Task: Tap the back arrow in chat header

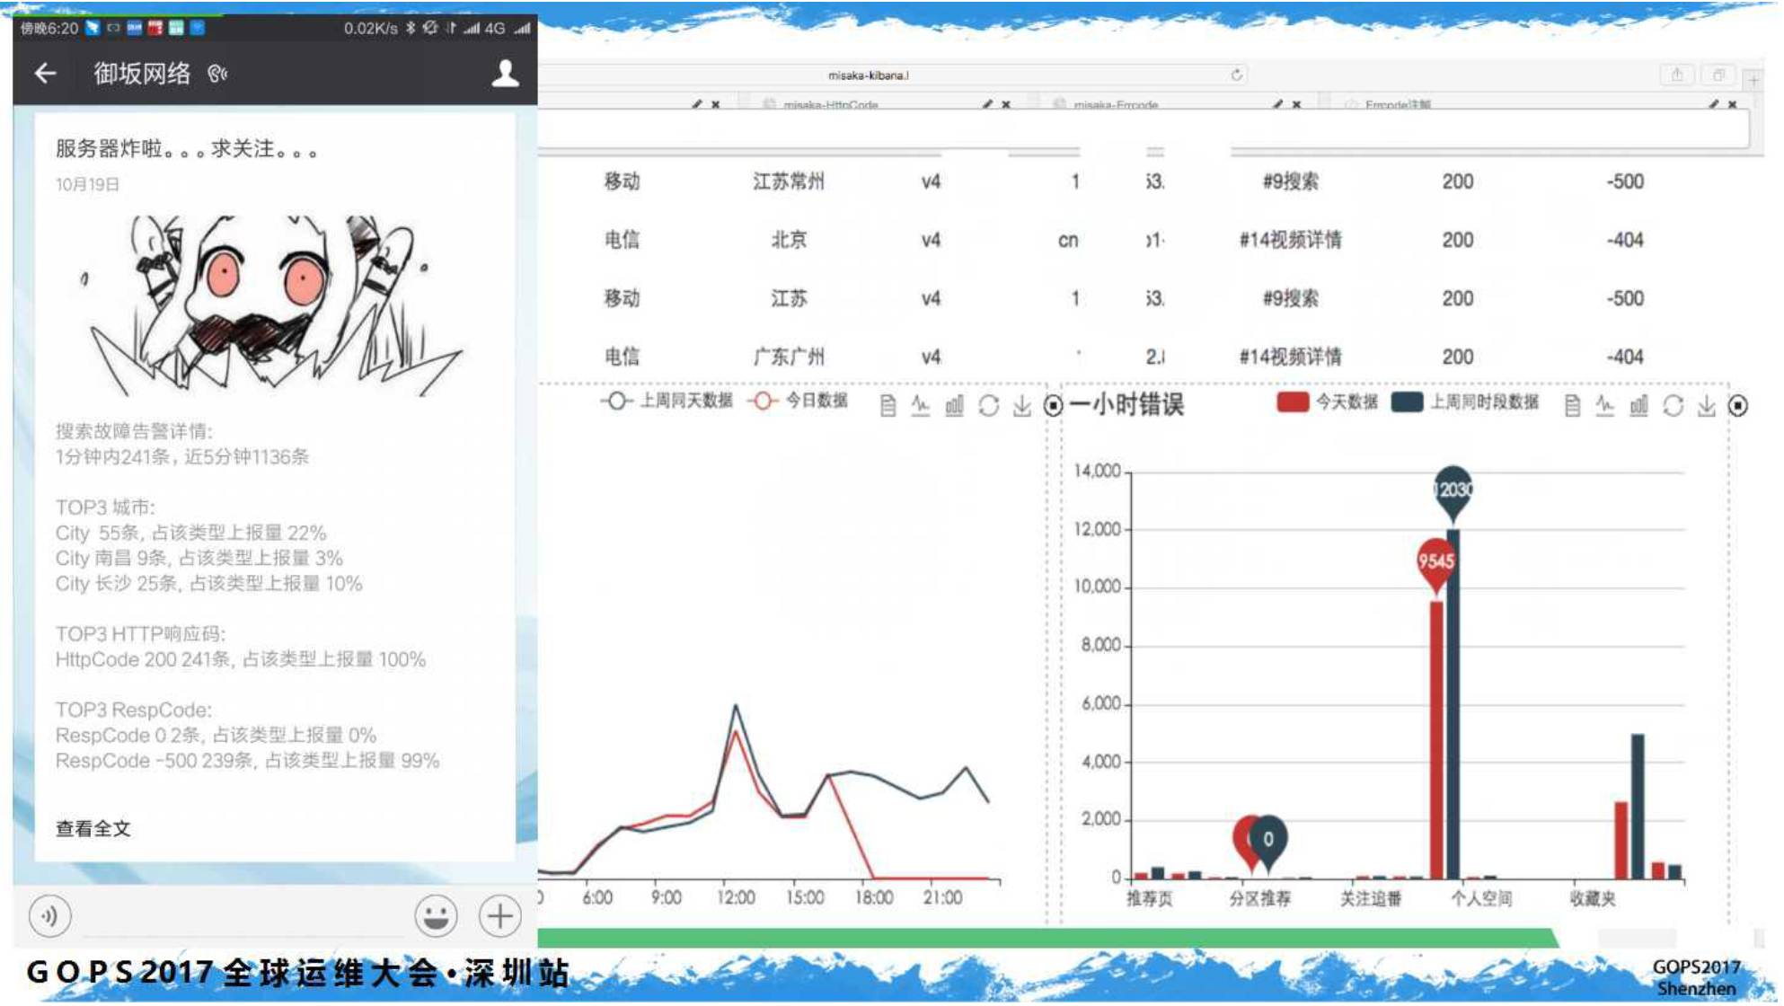Action: coord(45,73)
